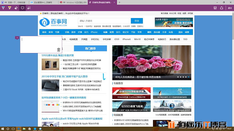Image resolution: width=234 pixels, height=131 pixels.
Task: Close the active 百事网 tab
Action: 114,2
